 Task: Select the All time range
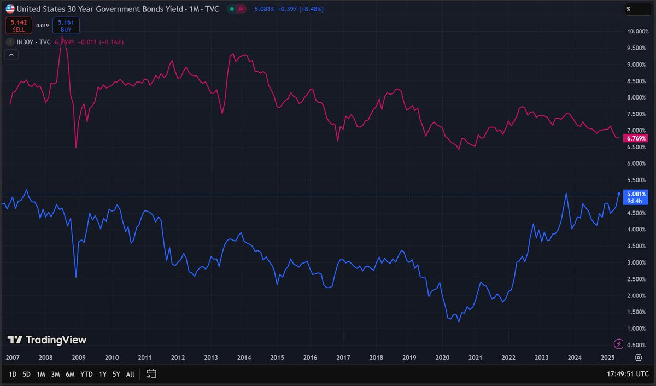pyautogui.click(x=130, y=375)
